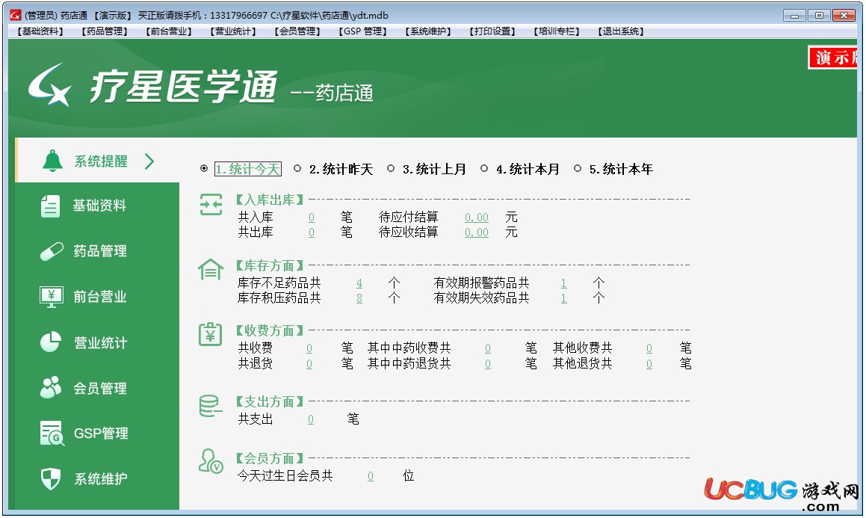866x518 pixels.
Task: Click the 待应付结算 amount link
Action: pos(477,218)
